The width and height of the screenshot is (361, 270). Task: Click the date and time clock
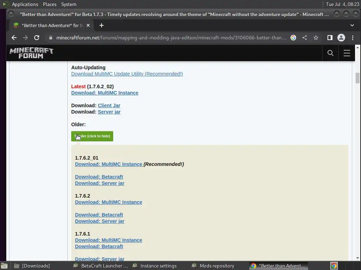342,4
